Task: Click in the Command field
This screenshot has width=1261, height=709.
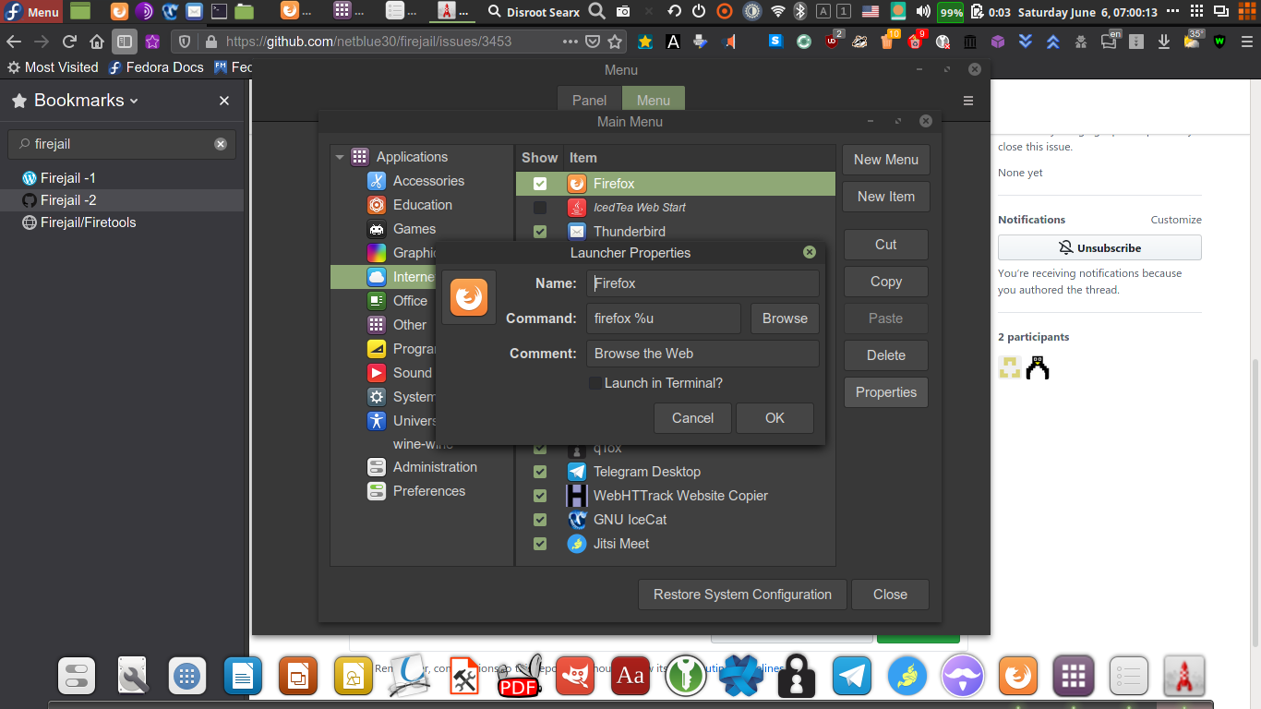Action: coord(664,318)
